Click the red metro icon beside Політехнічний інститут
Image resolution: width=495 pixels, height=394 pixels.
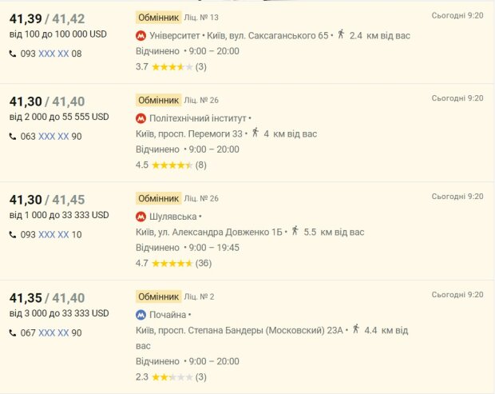click(141, 118)
